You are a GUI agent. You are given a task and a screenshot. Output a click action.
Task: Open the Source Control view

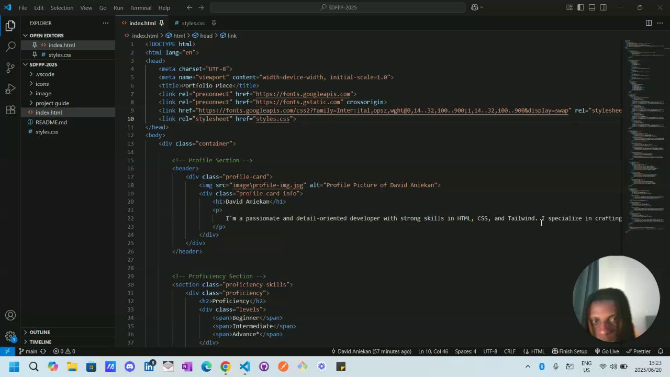click(10, 68)
